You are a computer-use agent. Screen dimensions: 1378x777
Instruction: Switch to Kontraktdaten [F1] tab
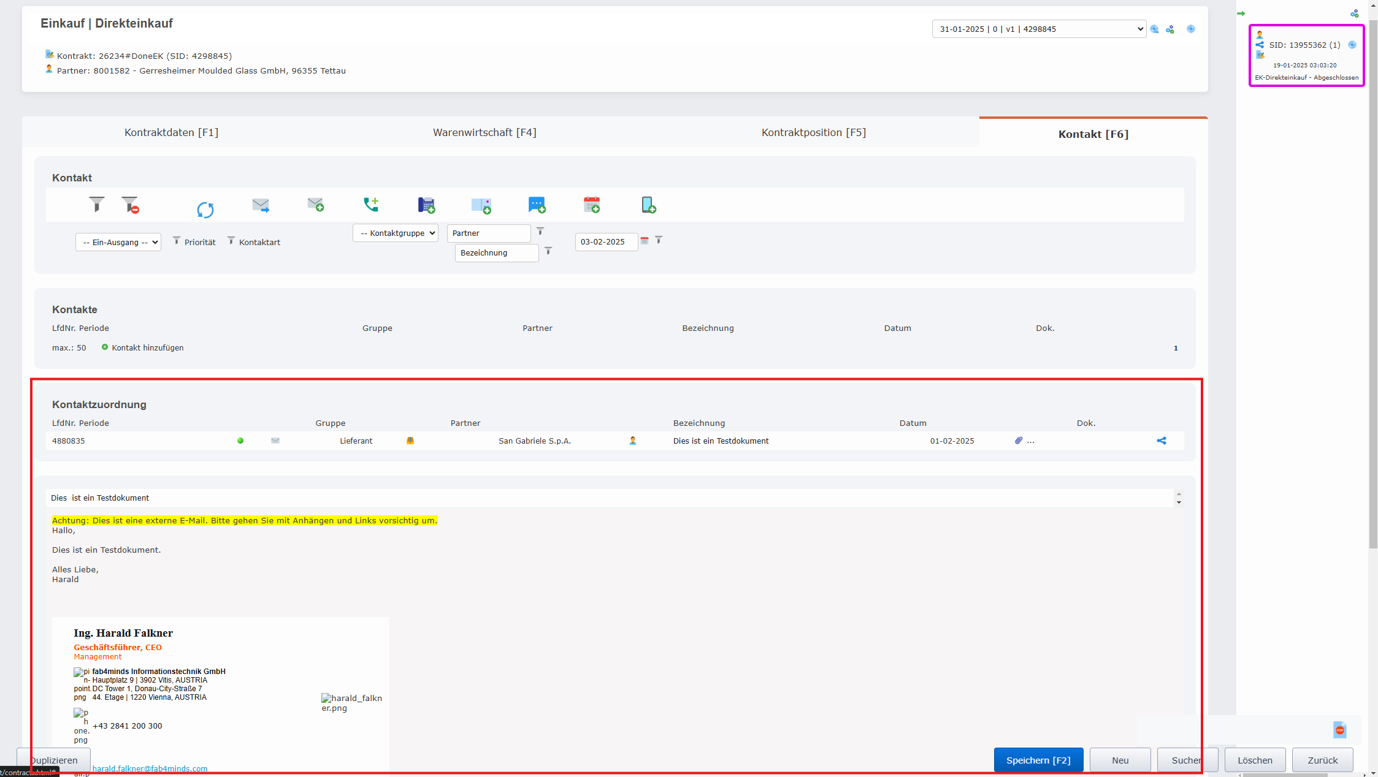click(x=171, y=132)
